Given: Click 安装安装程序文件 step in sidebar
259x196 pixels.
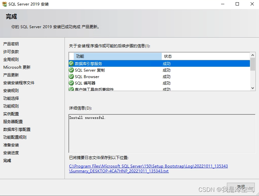Looking at the screenshot, I should click(x=19, y=83).
